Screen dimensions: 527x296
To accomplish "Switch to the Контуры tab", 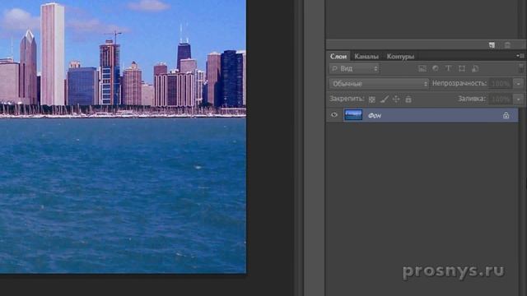I will 400,57.
